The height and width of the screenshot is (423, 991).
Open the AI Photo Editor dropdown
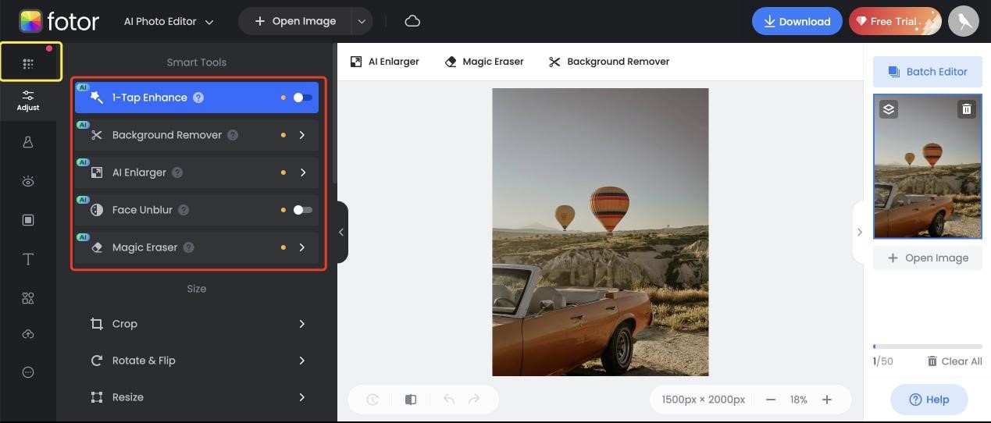[x=169, y=22]
